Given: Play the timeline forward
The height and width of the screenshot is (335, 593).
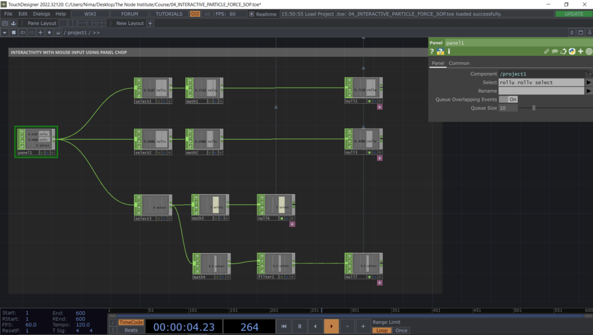Looking at the screenshot, I should pos(331,326).
